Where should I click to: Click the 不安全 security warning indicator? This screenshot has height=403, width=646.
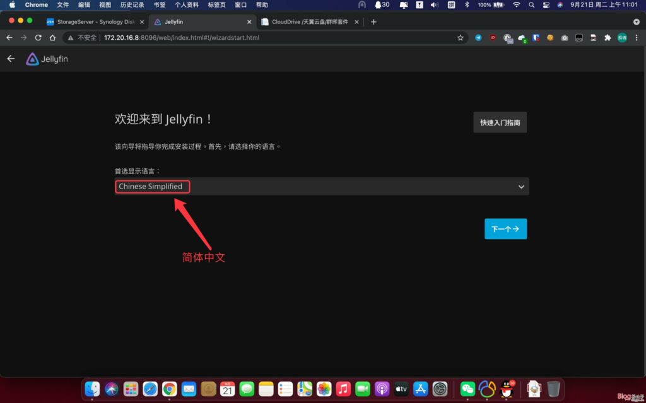[82, 37]
